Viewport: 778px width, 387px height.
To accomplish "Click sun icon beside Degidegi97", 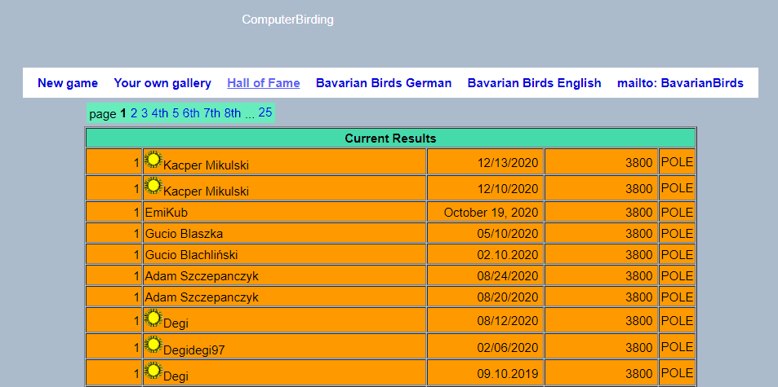I will (153, 344).
